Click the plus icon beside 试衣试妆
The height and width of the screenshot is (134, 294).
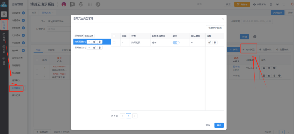23,13
